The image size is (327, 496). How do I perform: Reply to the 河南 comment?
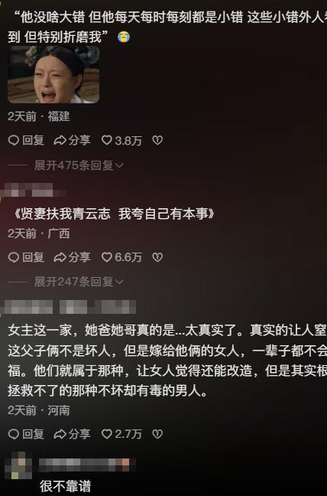[26, 434]
